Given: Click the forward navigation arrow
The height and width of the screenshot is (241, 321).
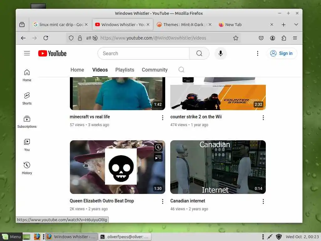Looking at the screenshot, I should (34, 38).
